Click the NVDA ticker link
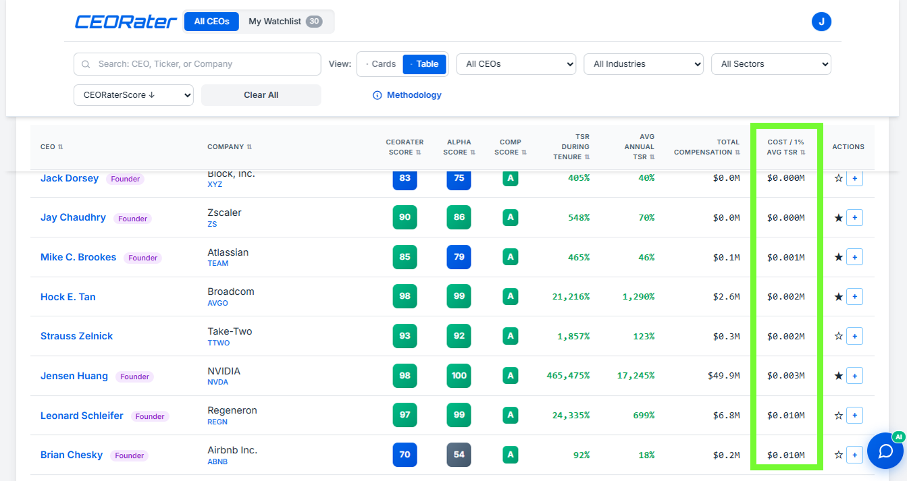The width and height of the screenshot is (907, 481). pyautogui.click(x=217, y=383)
